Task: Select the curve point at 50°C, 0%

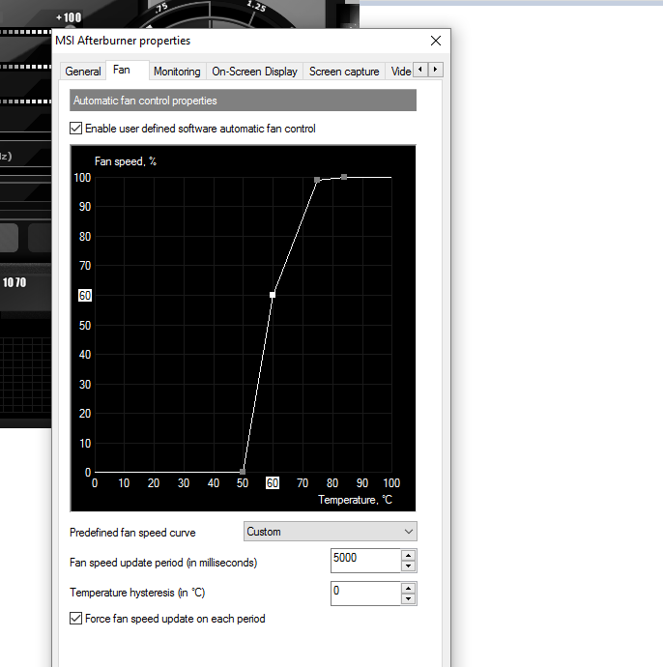Action: [x=243, y=472]
